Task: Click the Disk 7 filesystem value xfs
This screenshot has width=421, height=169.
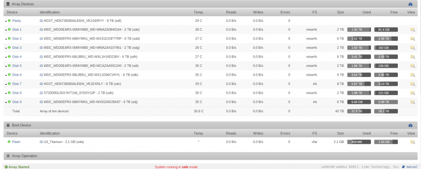Action: point(314,84)
